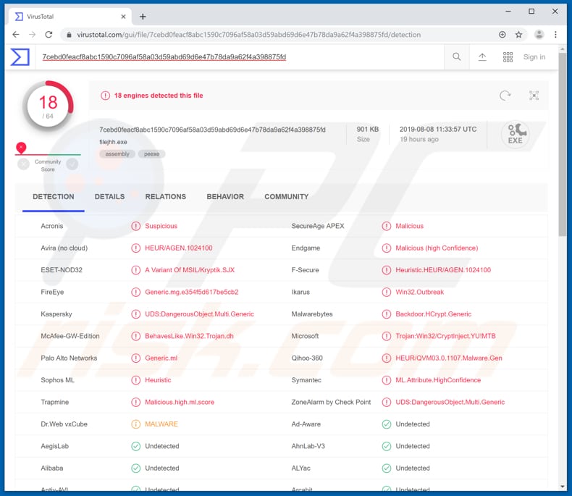This screenshot has height=496, width=572.
Task: Select HEUR/QVM03.0.1107.Malware.Gen result
Action: (449, 358)
